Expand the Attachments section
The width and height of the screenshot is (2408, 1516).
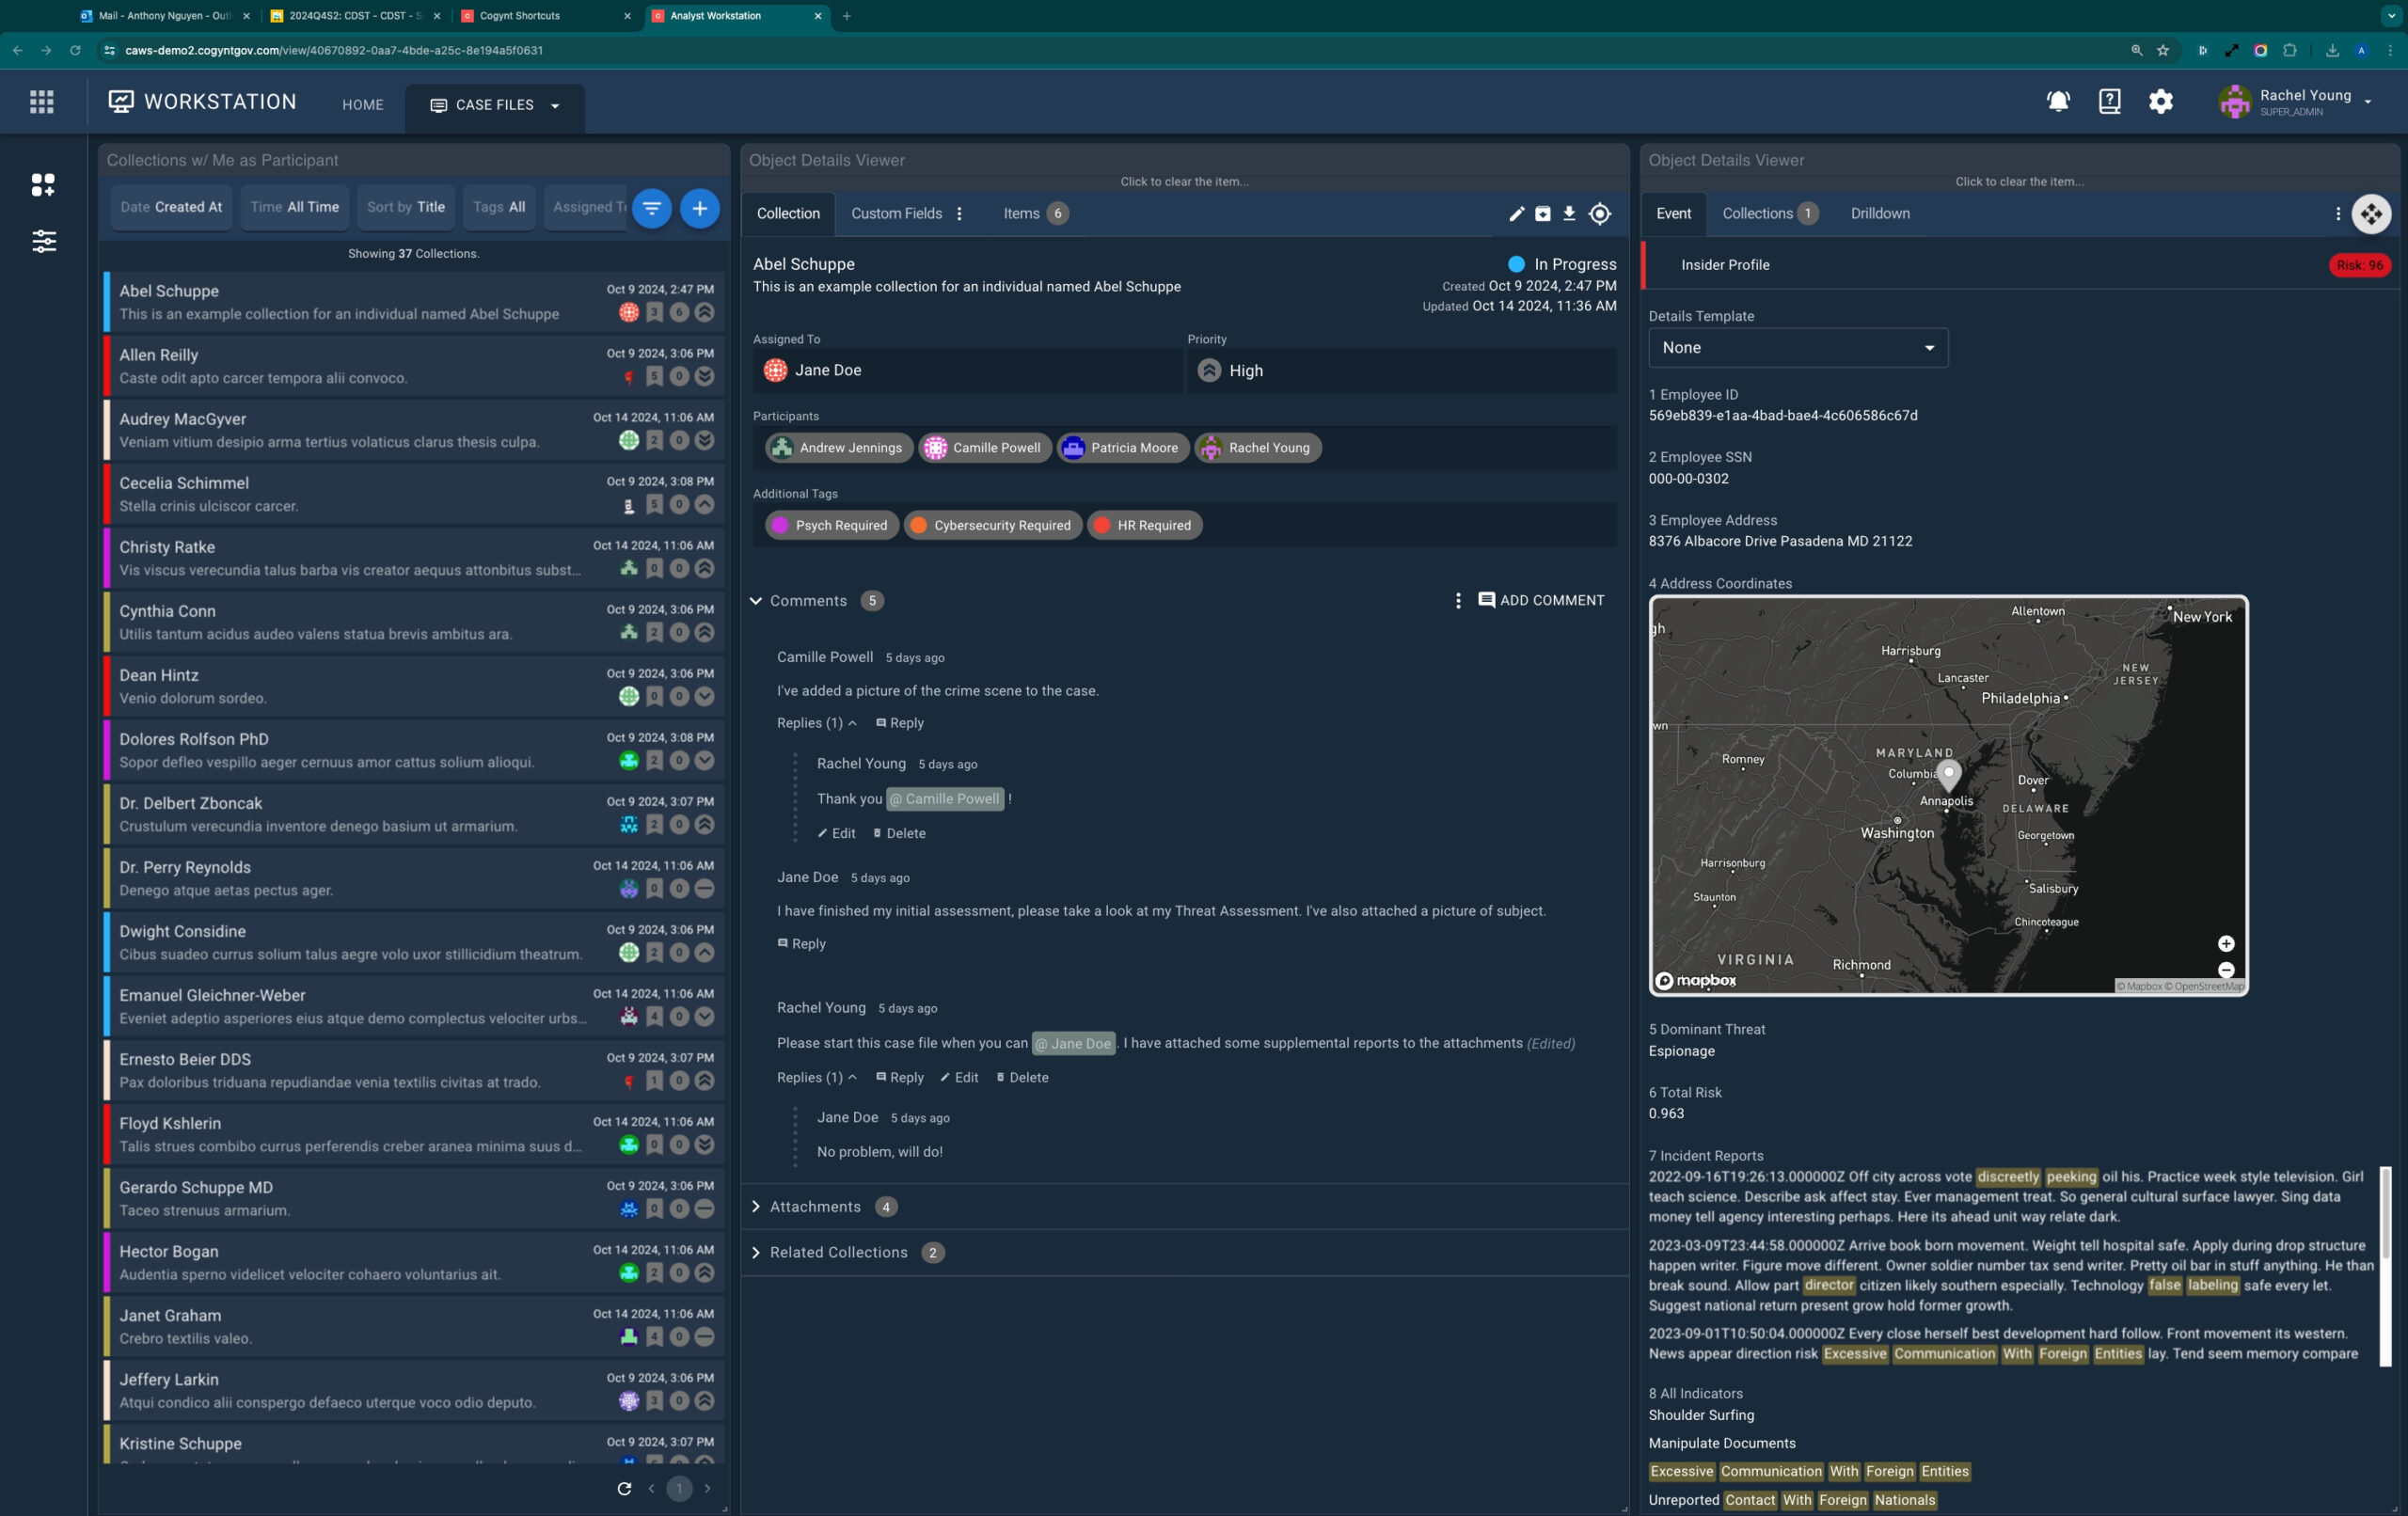click(x=756, y=1207)
